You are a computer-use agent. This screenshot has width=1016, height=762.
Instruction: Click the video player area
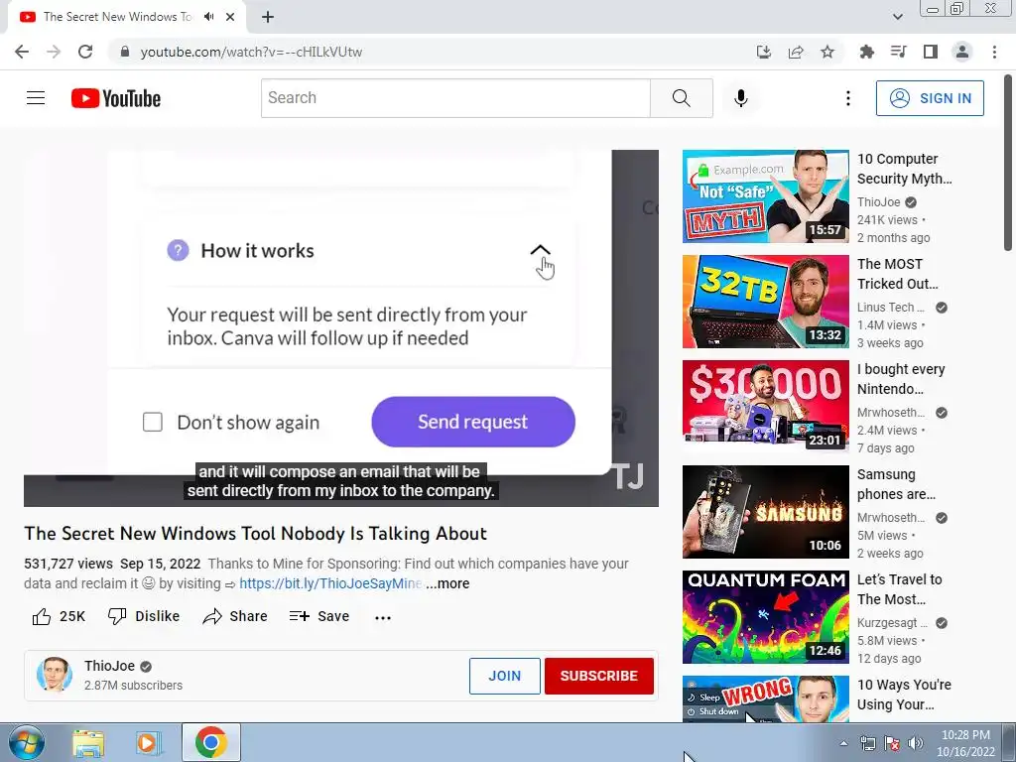(341, 327)
